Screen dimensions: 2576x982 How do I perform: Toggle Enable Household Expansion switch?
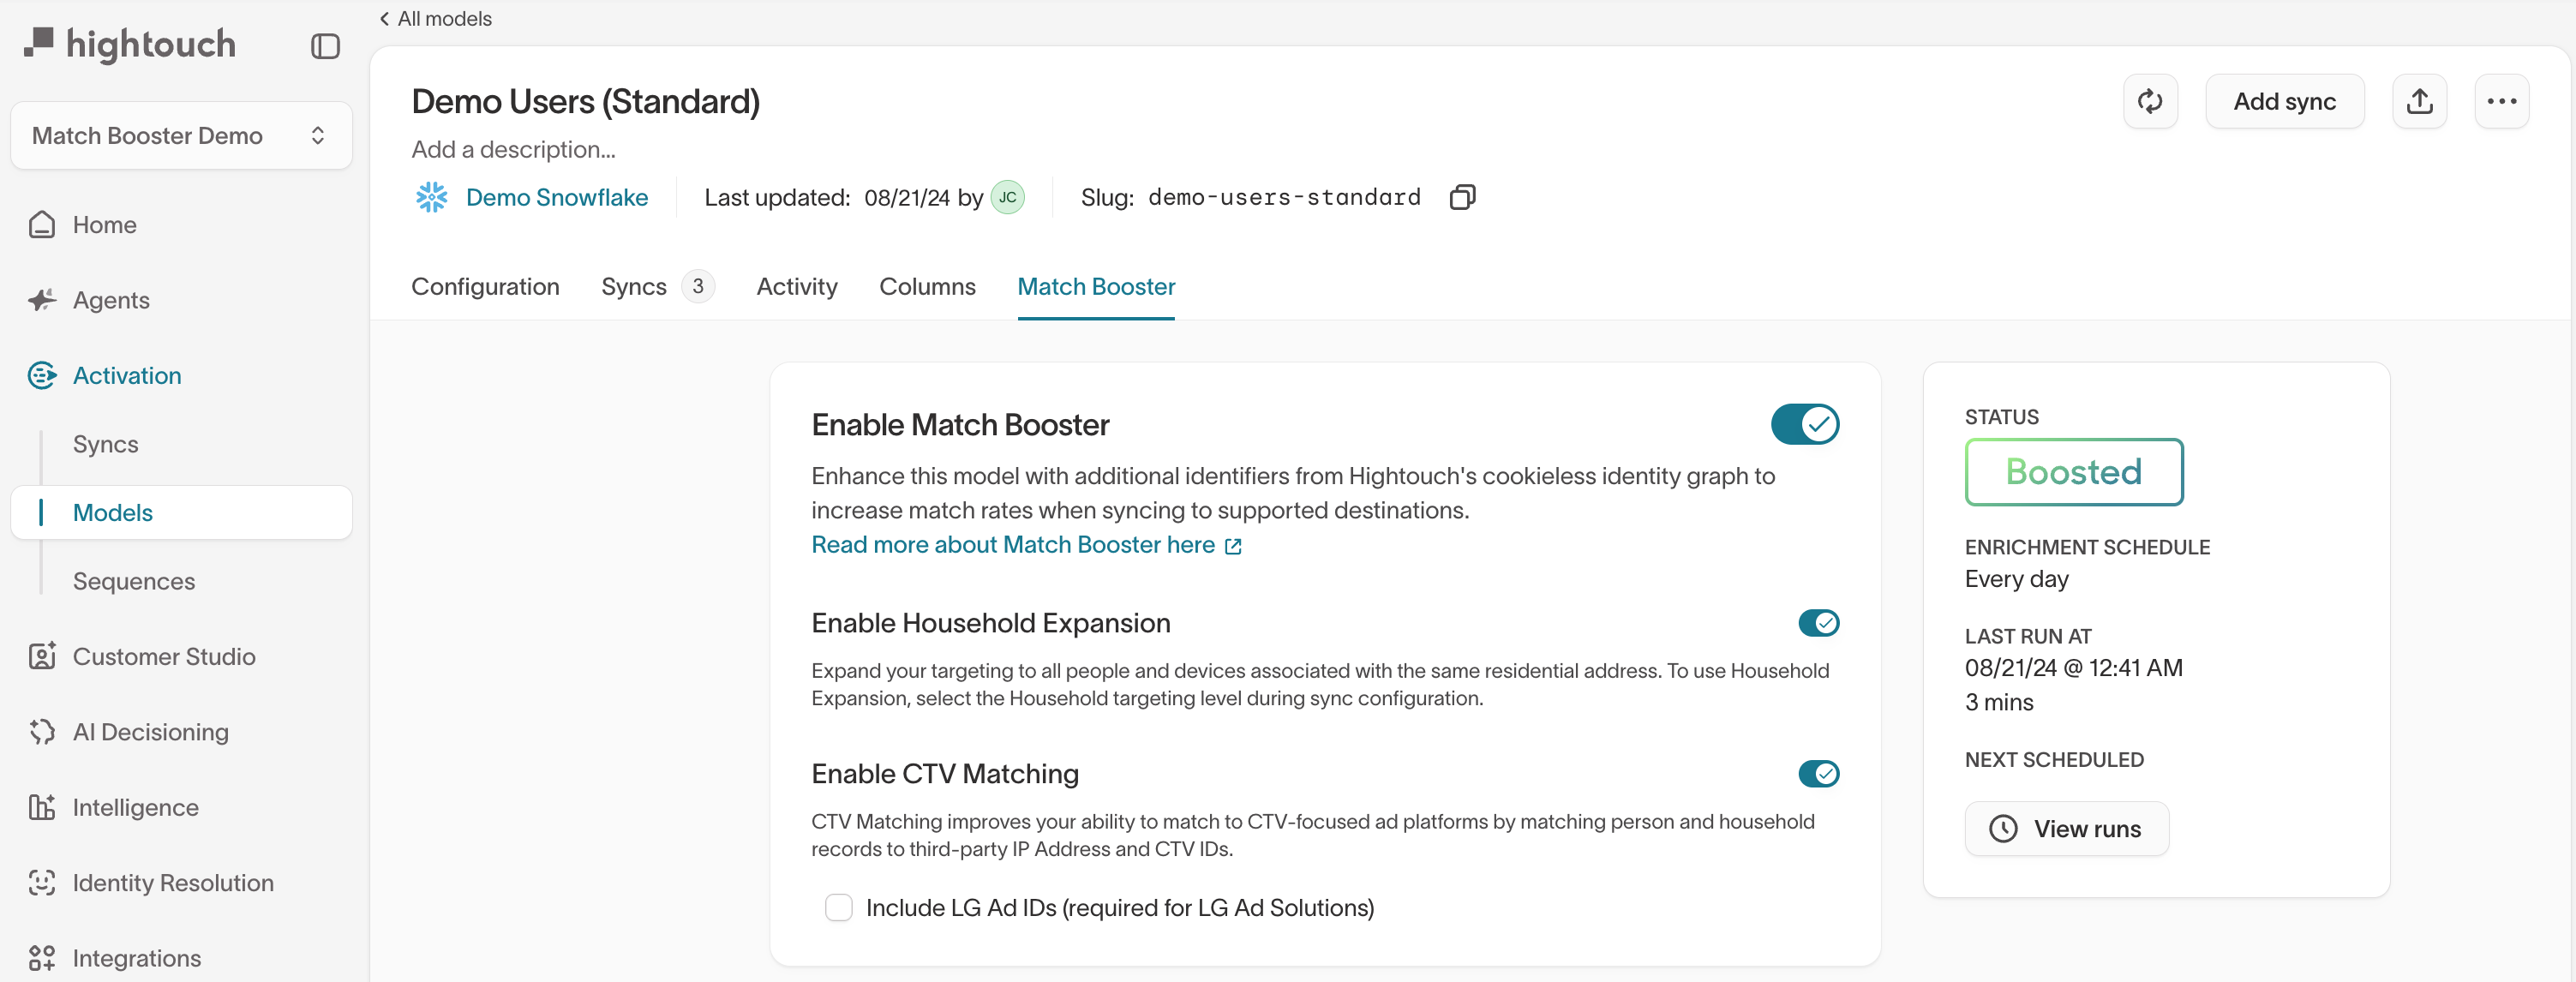coord(1819,623)
